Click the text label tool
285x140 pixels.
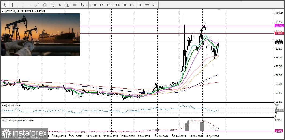(x=67, y=5)
